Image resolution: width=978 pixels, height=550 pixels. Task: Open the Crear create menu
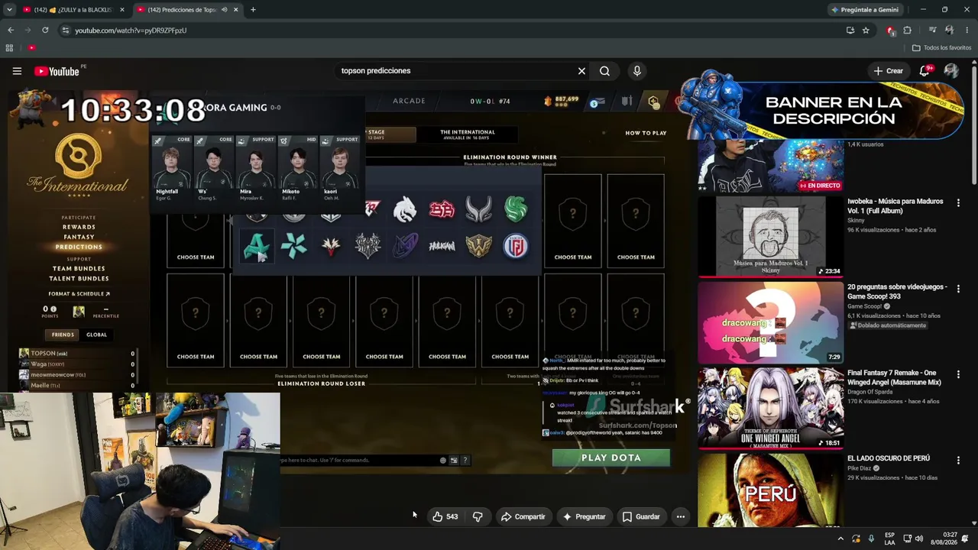[889, 71]
